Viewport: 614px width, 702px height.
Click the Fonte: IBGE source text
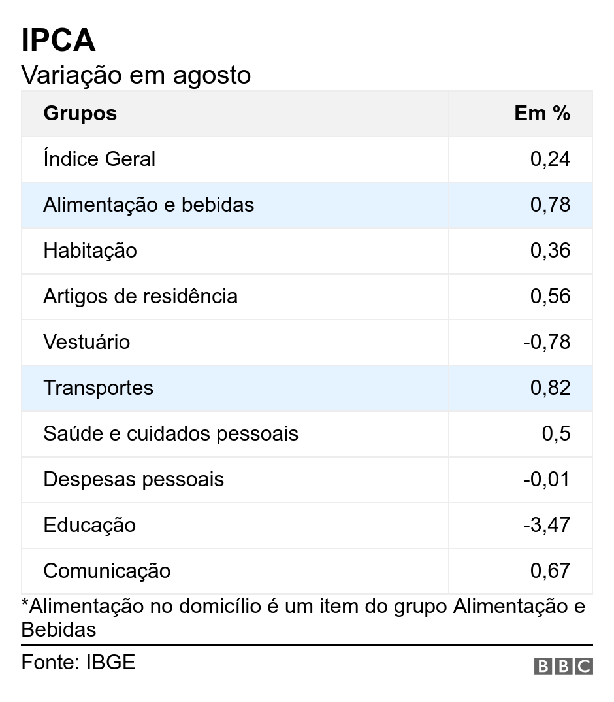(78, 663)
